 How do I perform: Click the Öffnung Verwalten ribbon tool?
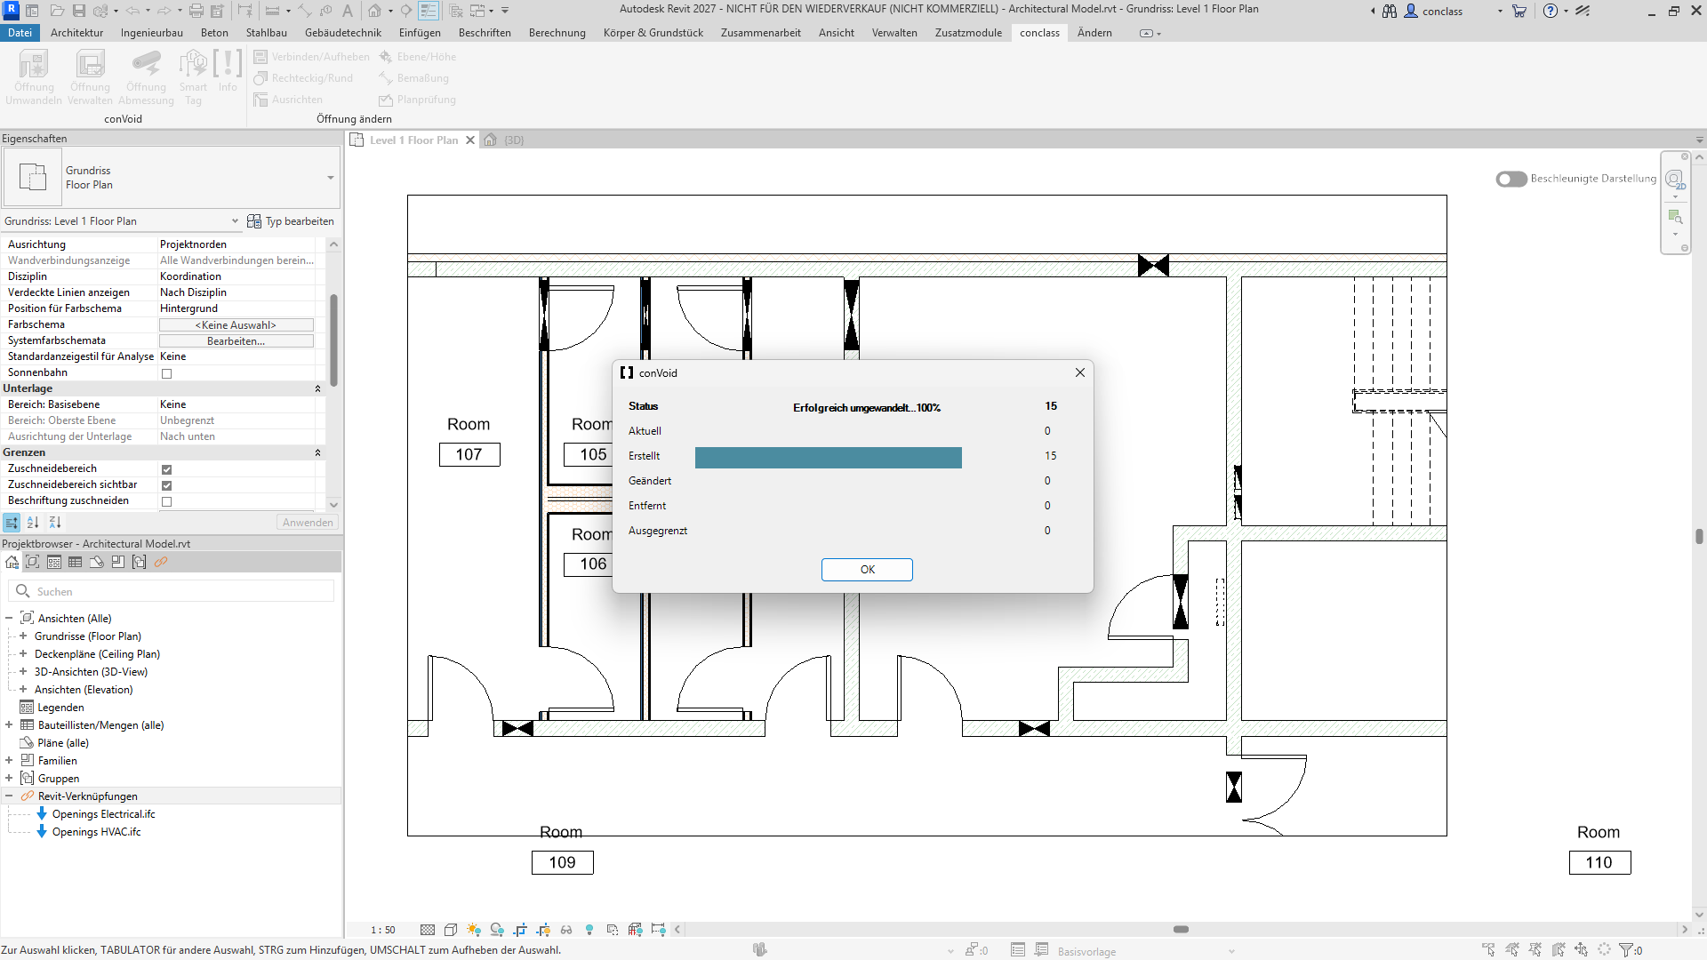(x=90, y=77)
